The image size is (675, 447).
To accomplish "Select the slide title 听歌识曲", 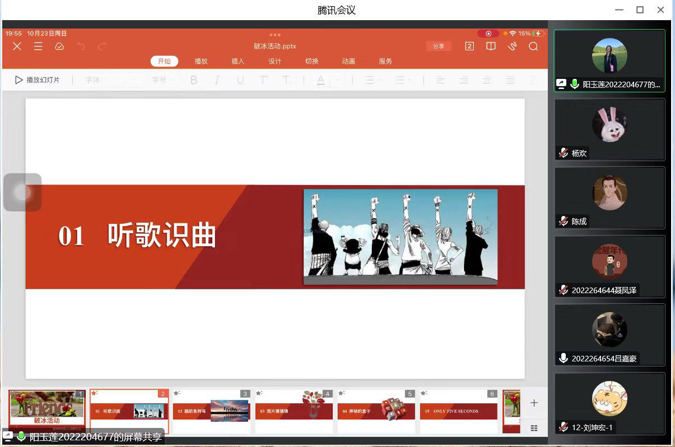I will coord(161,236).
